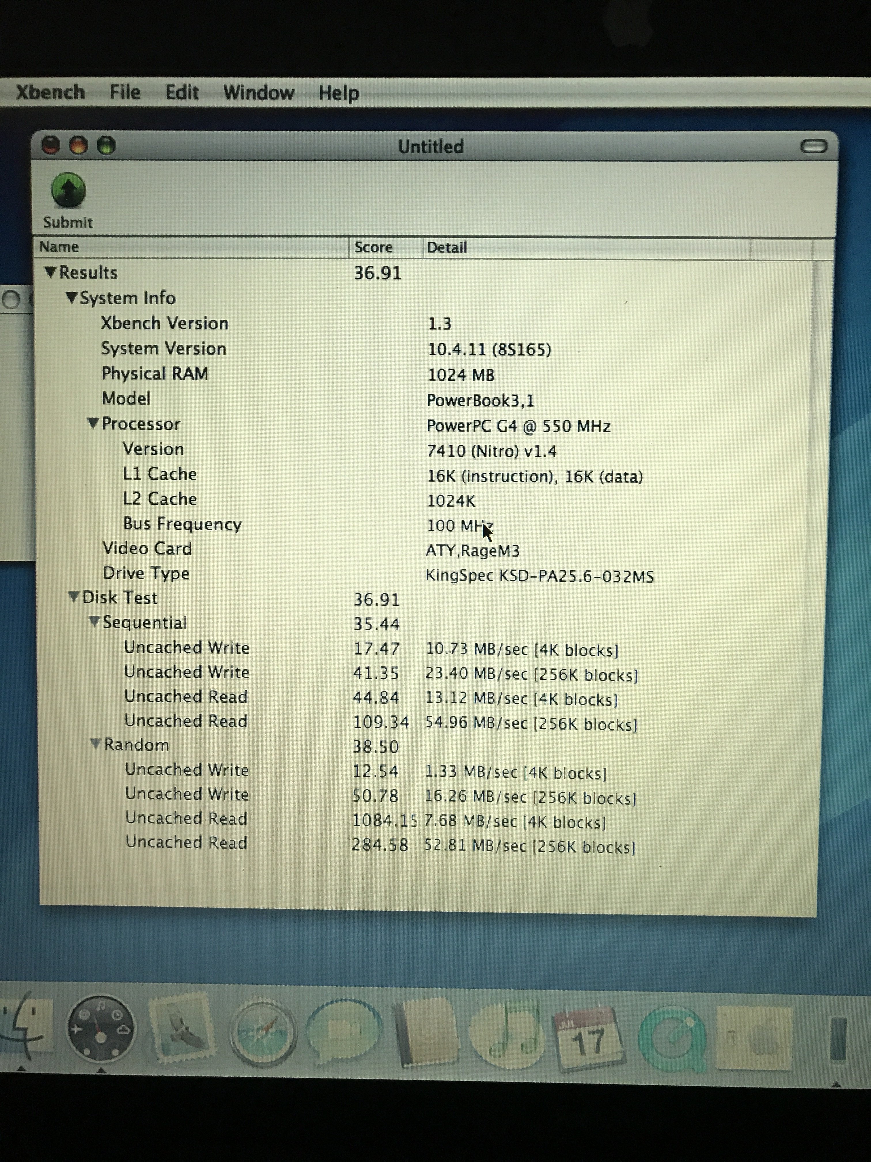Collapse the Random results group
871x1162 pixels.
pyautogui.click(x=96, y=744)
